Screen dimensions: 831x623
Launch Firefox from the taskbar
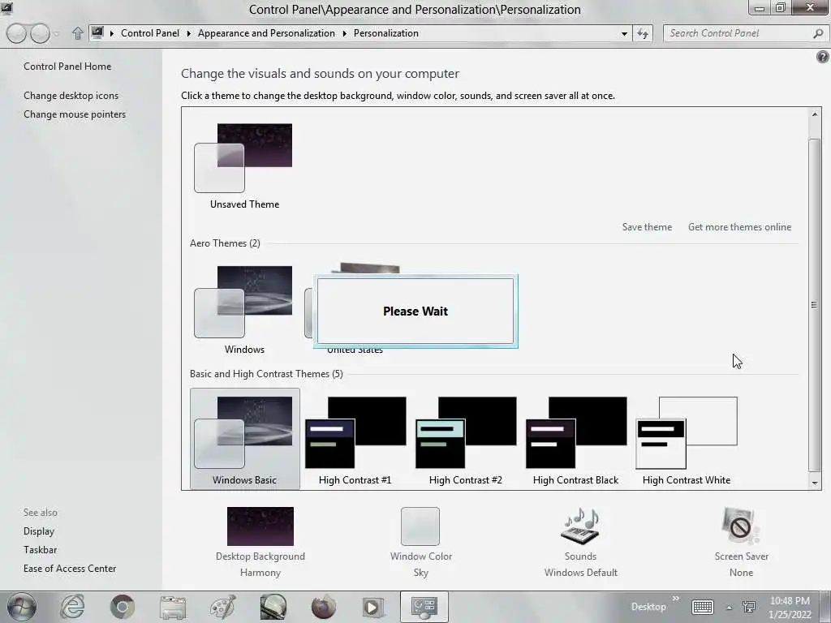[323, 607]
